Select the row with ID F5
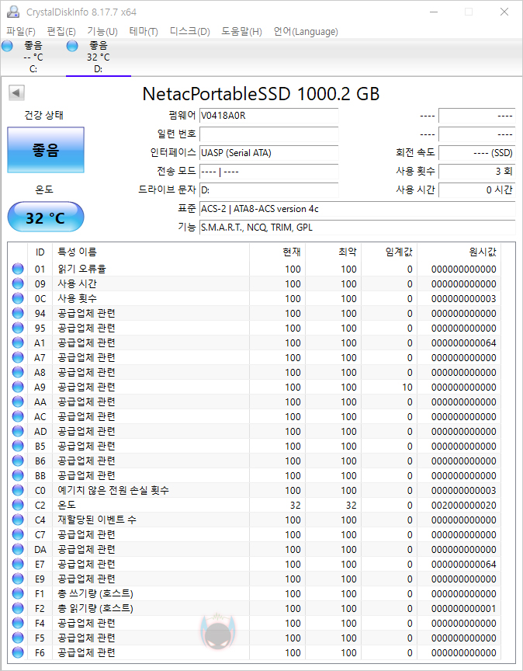Viewport: 523px width, 671px height. tap(255, 638)
